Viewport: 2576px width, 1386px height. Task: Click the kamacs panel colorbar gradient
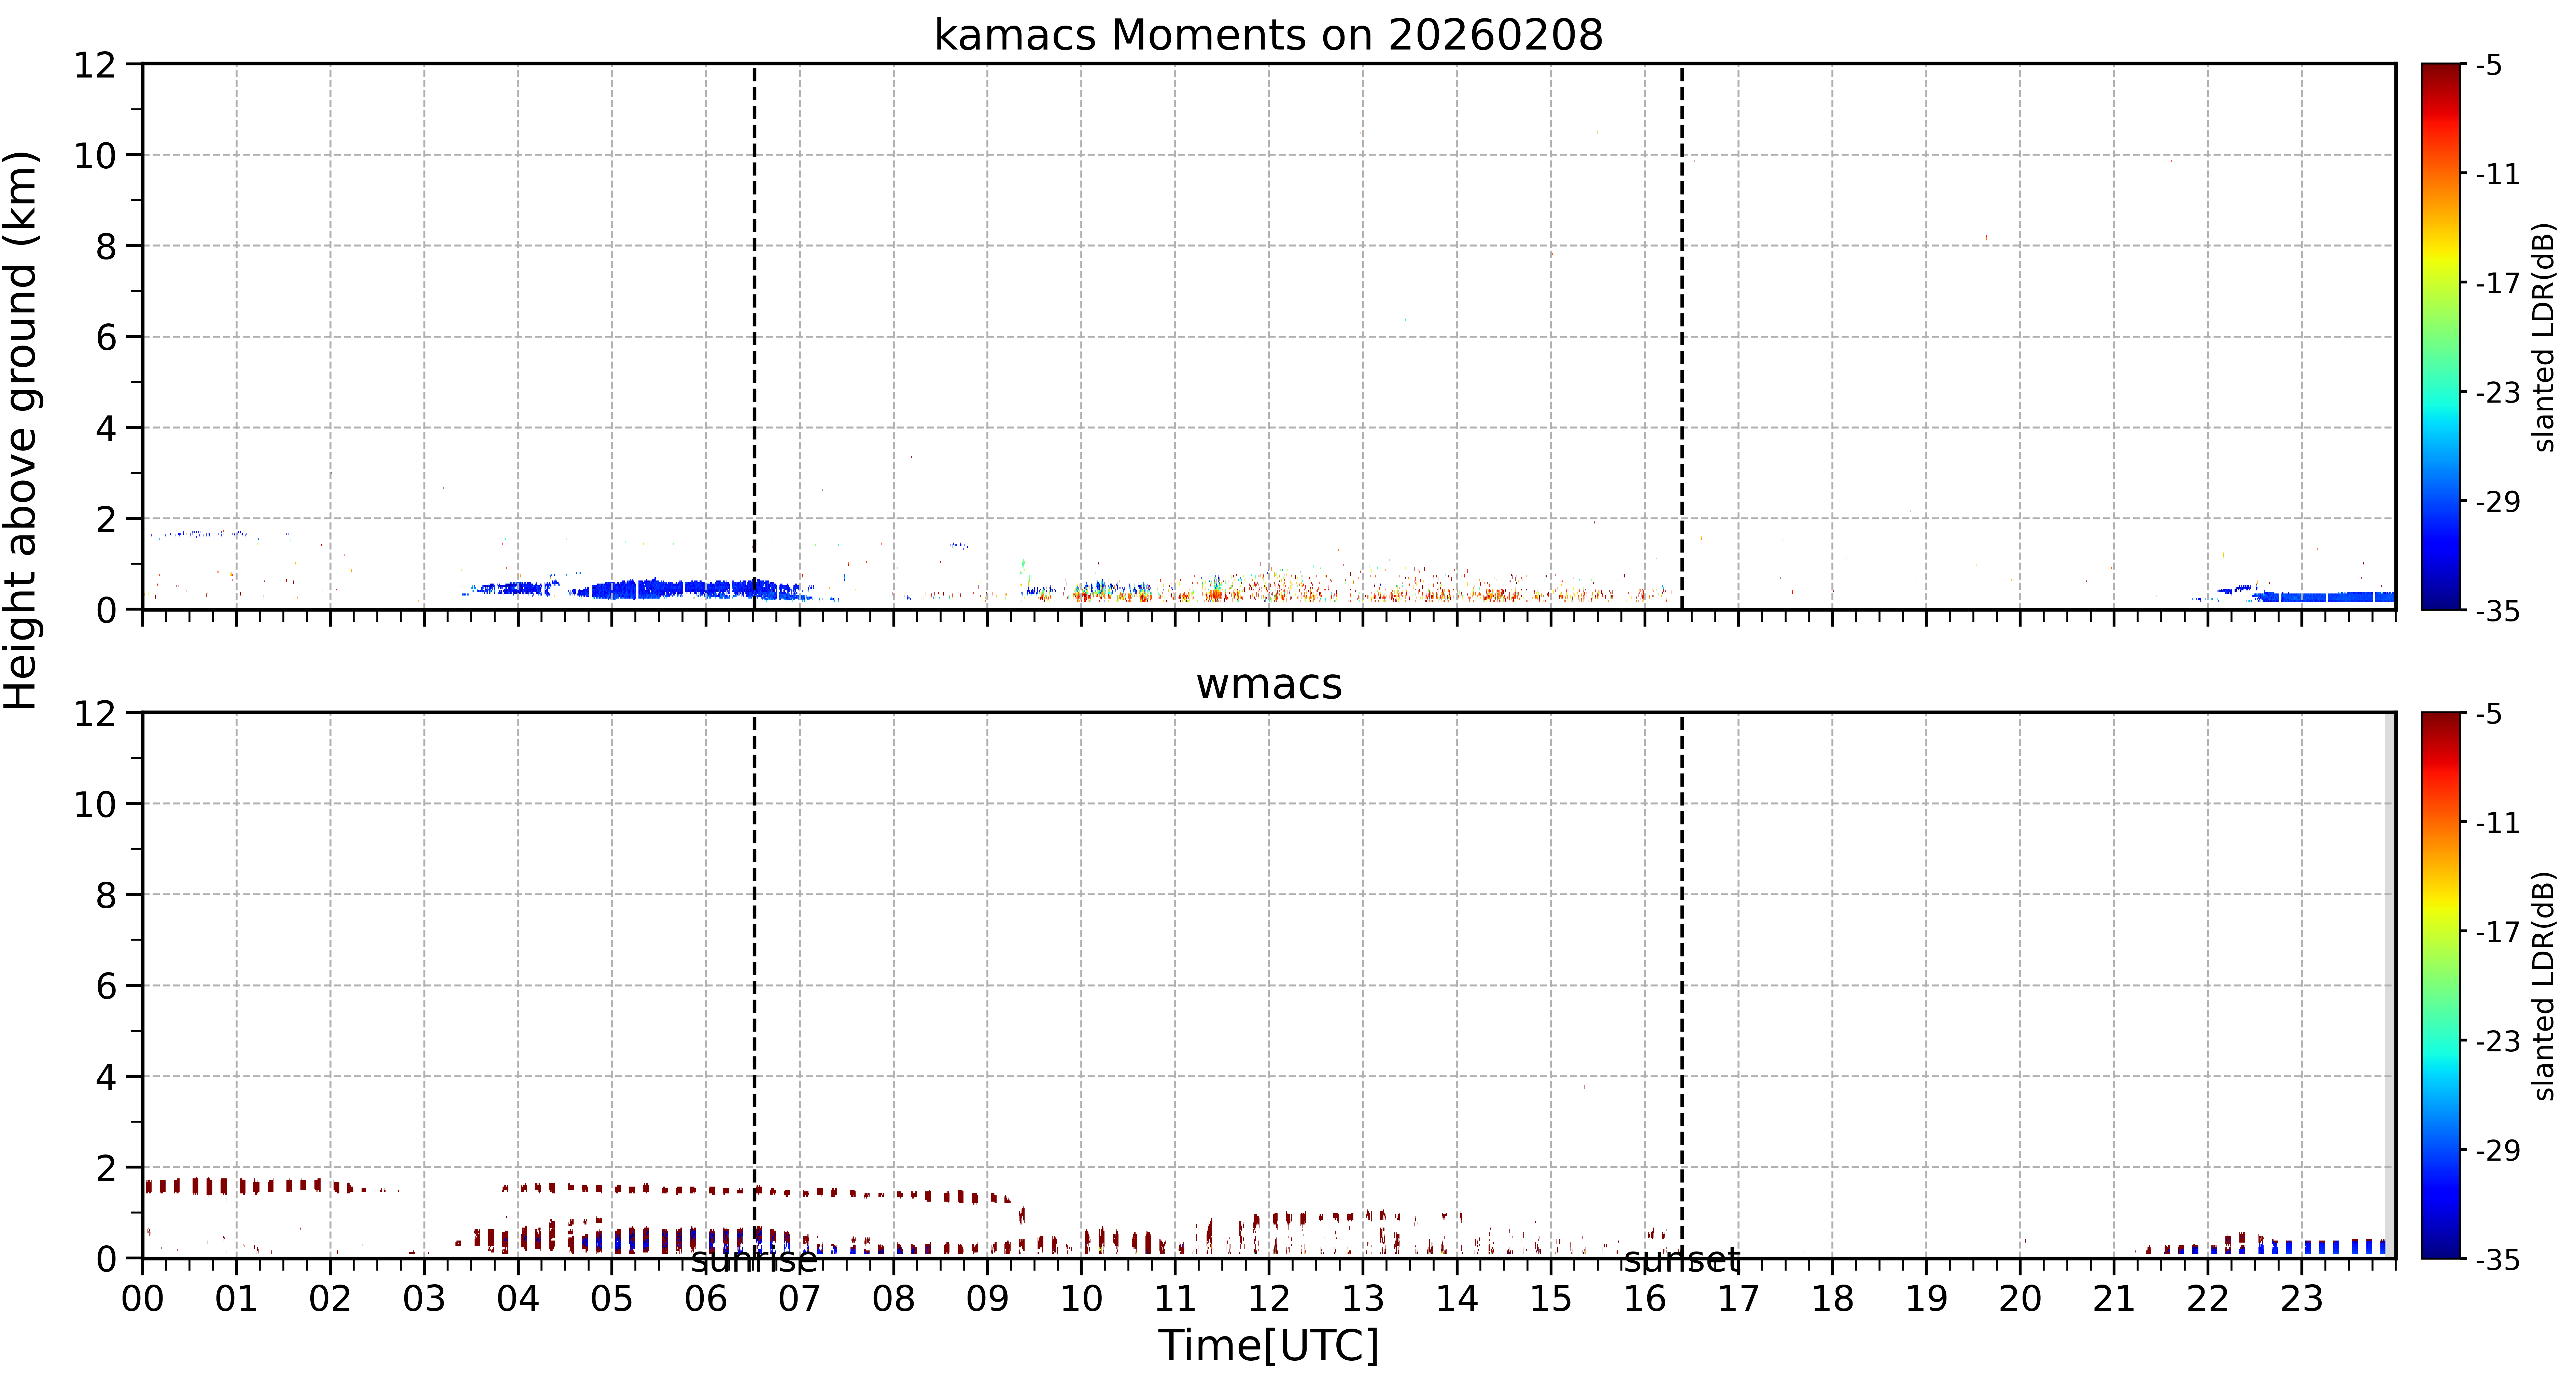[2441, 336]
